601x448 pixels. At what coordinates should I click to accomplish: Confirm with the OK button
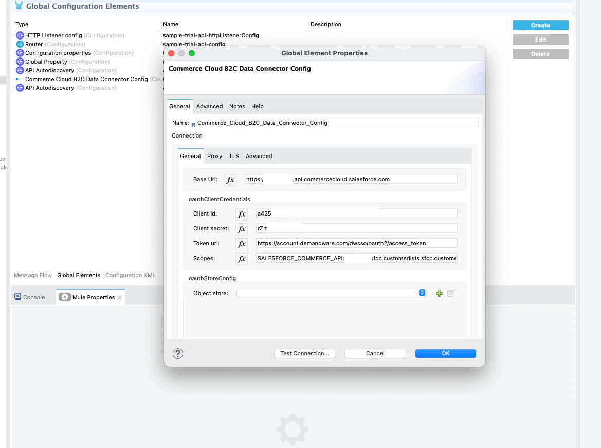(x=445, y=354)
